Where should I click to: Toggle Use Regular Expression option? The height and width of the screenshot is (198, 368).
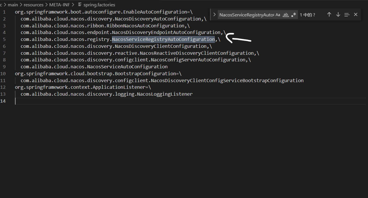(294, 15)
